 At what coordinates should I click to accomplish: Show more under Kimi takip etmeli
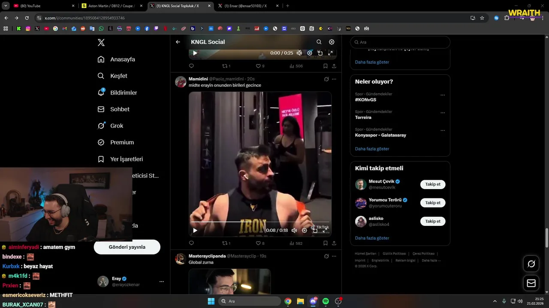coord(372,238)
